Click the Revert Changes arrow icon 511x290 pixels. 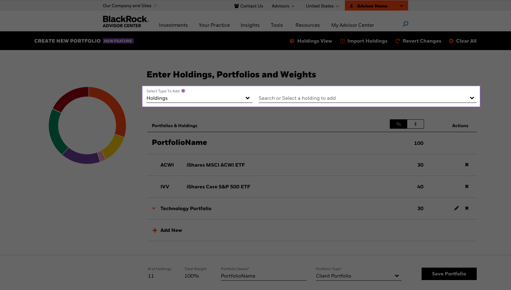398,41
